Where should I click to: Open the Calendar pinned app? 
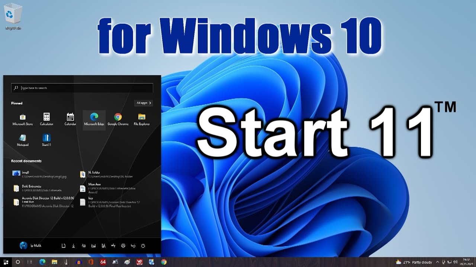[x=70, y=119]
